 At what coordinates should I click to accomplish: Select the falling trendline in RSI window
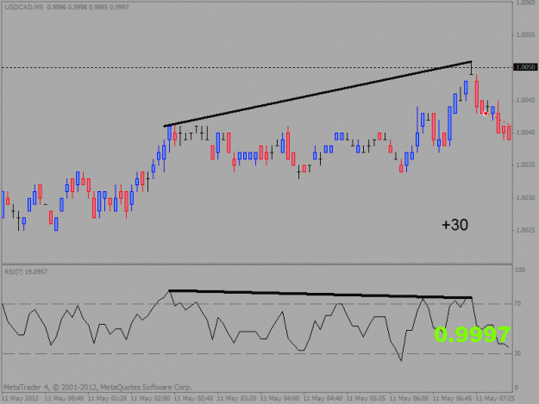coord(320,294)
